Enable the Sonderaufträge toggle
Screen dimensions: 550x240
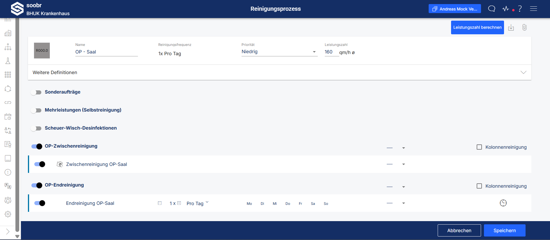click(x=36, y=92)
